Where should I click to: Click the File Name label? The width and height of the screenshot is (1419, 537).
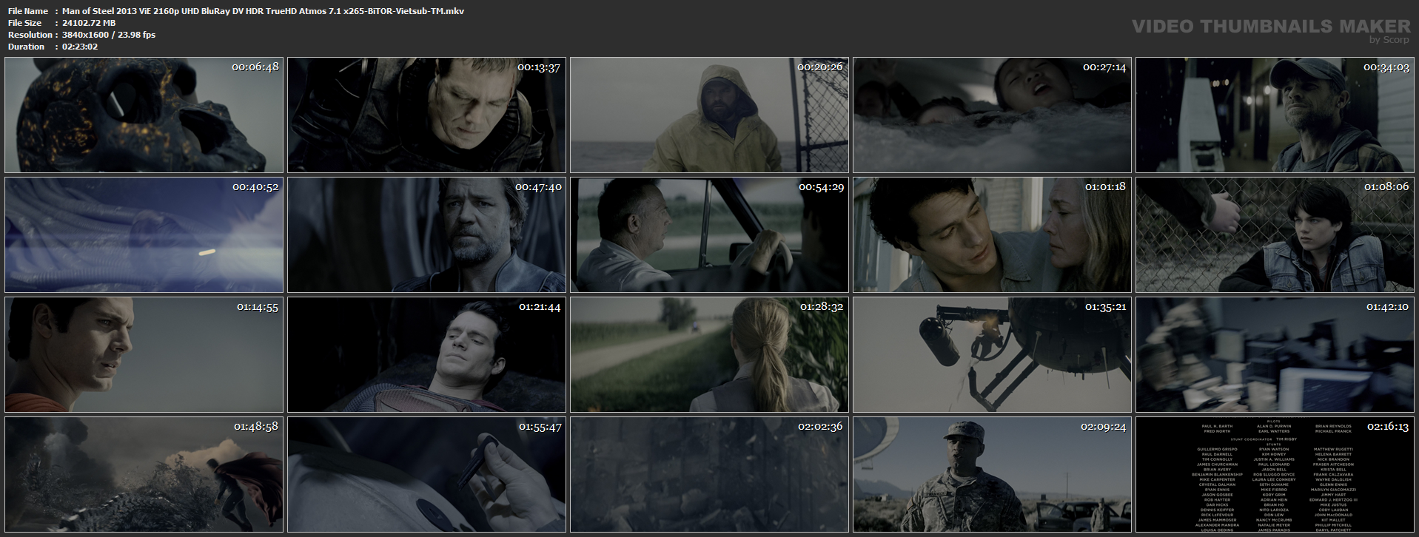pos(28,11)
